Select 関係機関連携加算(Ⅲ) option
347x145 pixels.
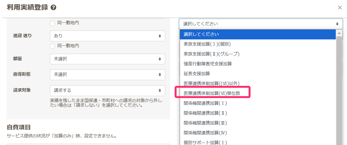click(205, 123)
